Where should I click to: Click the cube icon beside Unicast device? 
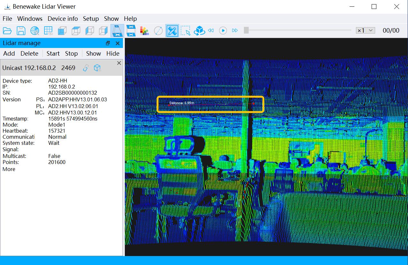[97, 68]
